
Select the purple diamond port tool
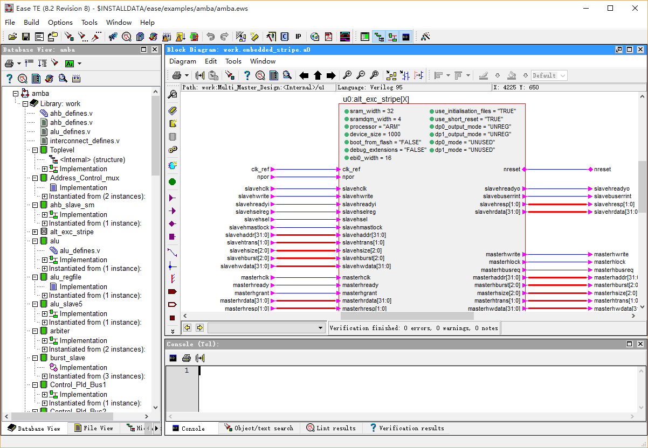coord(173,223)
